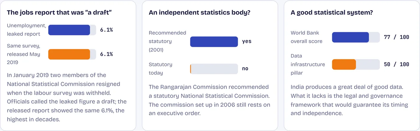Click the 'World Bank overall score' label

pyautogui.click(x=307, y=37)
